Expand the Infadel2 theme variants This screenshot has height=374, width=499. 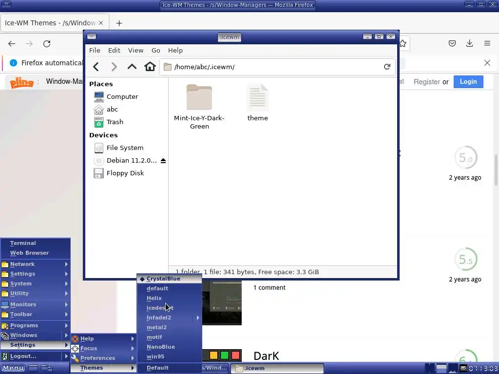click(198, 318)
